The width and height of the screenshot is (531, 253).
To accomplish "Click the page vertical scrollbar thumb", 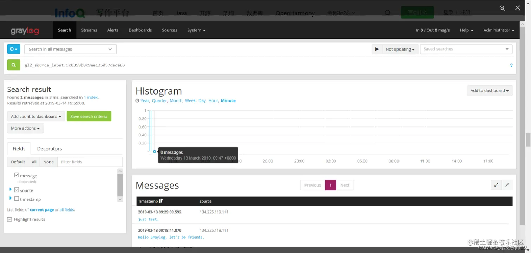I will (x=528, y=140).
